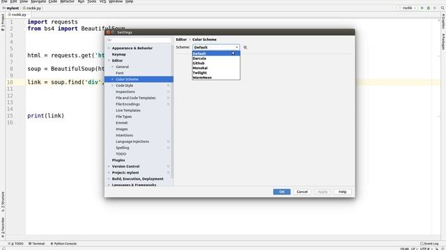Select Intentions settings item
Image resolution: width=446 pixels, height=250 pixels.
coord(124,135)
